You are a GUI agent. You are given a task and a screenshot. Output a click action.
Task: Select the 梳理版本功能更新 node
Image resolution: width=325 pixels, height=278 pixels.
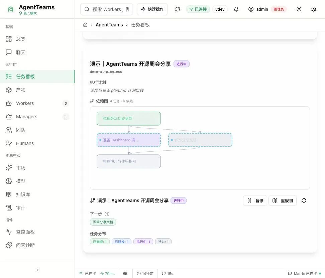pos(129,119)
